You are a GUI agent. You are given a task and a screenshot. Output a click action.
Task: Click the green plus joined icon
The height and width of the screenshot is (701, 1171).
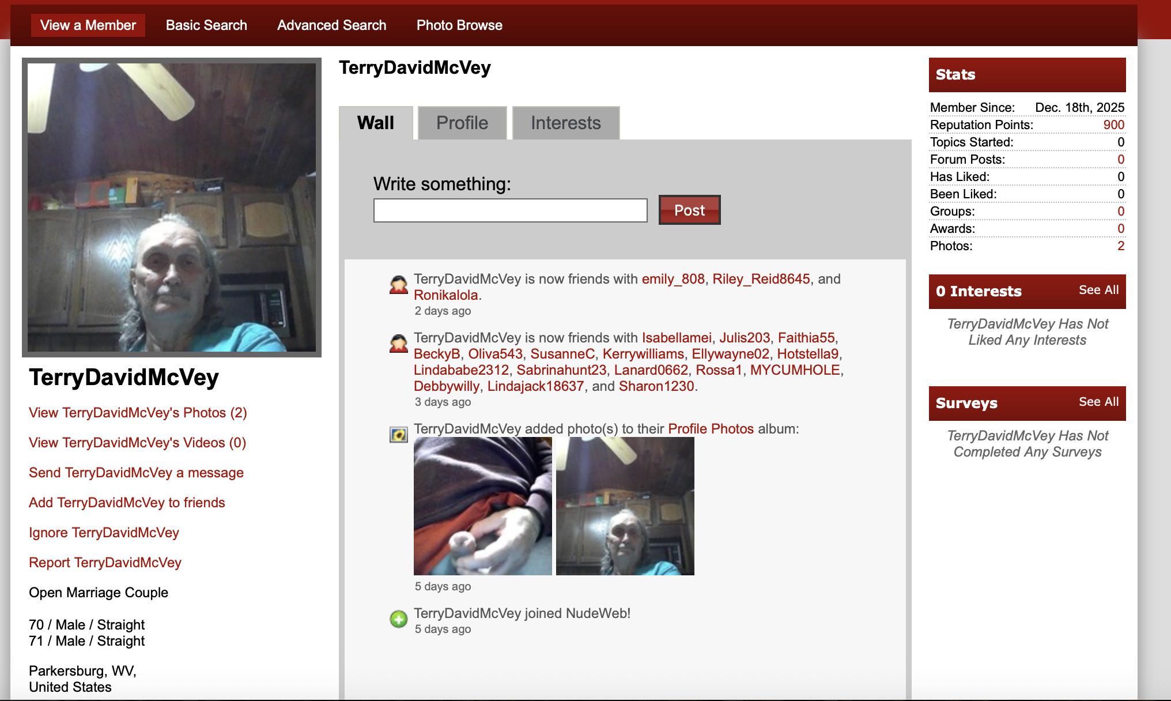(x=398, y=619)
